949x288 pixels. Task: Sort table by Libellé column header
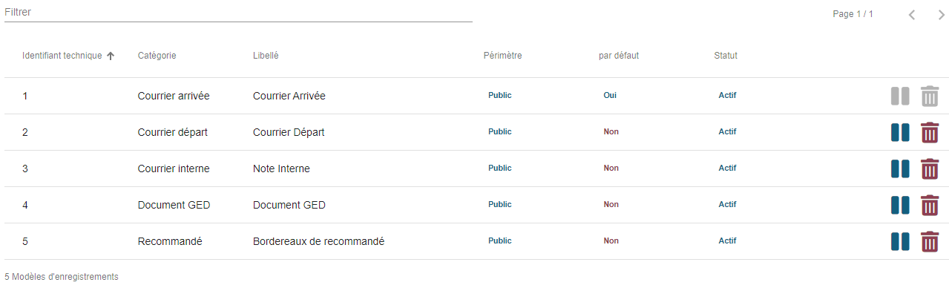(266, 56)
